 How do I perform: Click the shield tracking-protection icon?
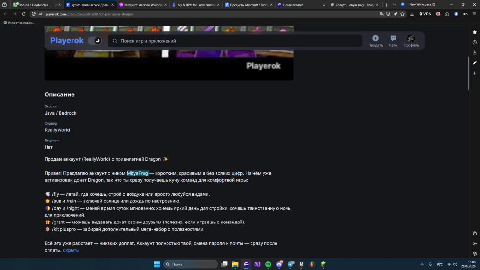tap(34, 14)
